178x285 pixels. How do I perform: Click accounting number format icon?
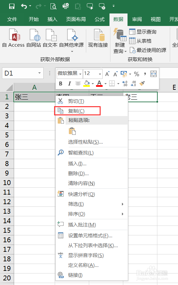point(124,74)
